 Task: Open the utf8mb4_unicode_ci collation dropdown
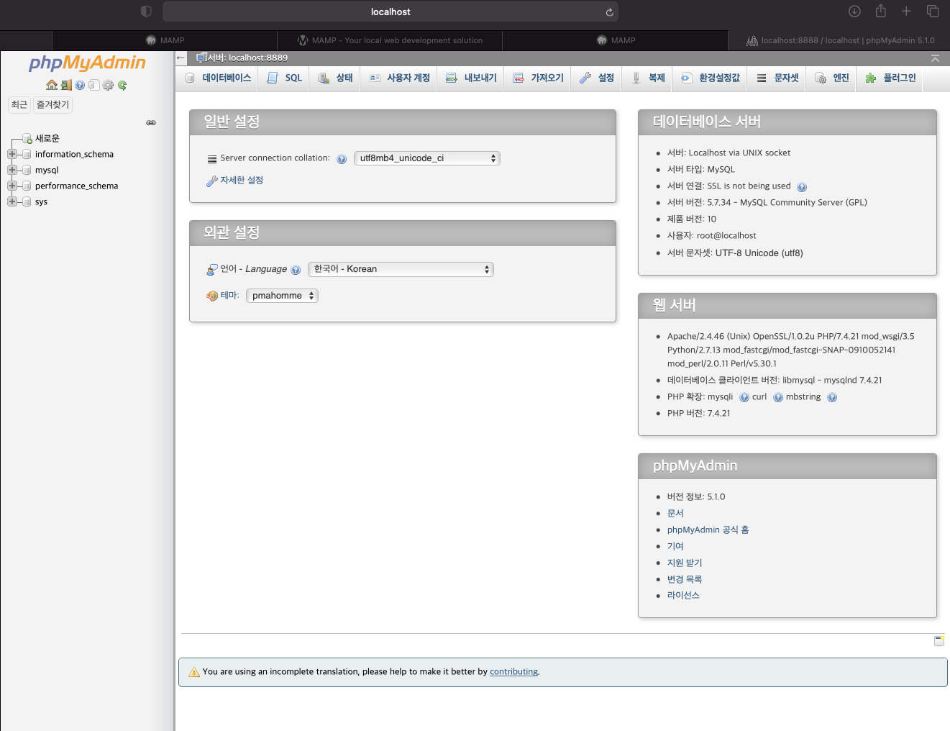[427, 158]
